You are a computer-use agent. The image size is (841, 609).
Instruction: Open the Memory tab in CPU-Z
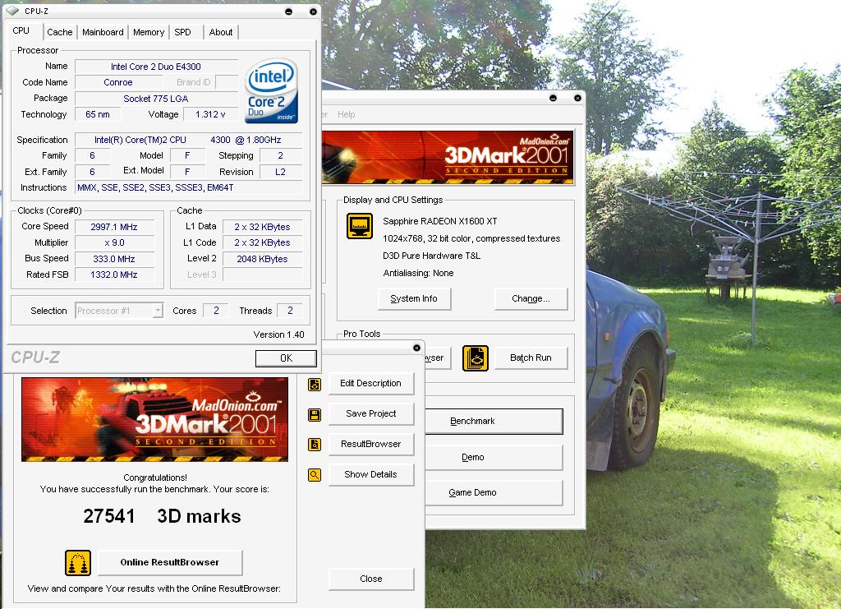pos(149,32)
